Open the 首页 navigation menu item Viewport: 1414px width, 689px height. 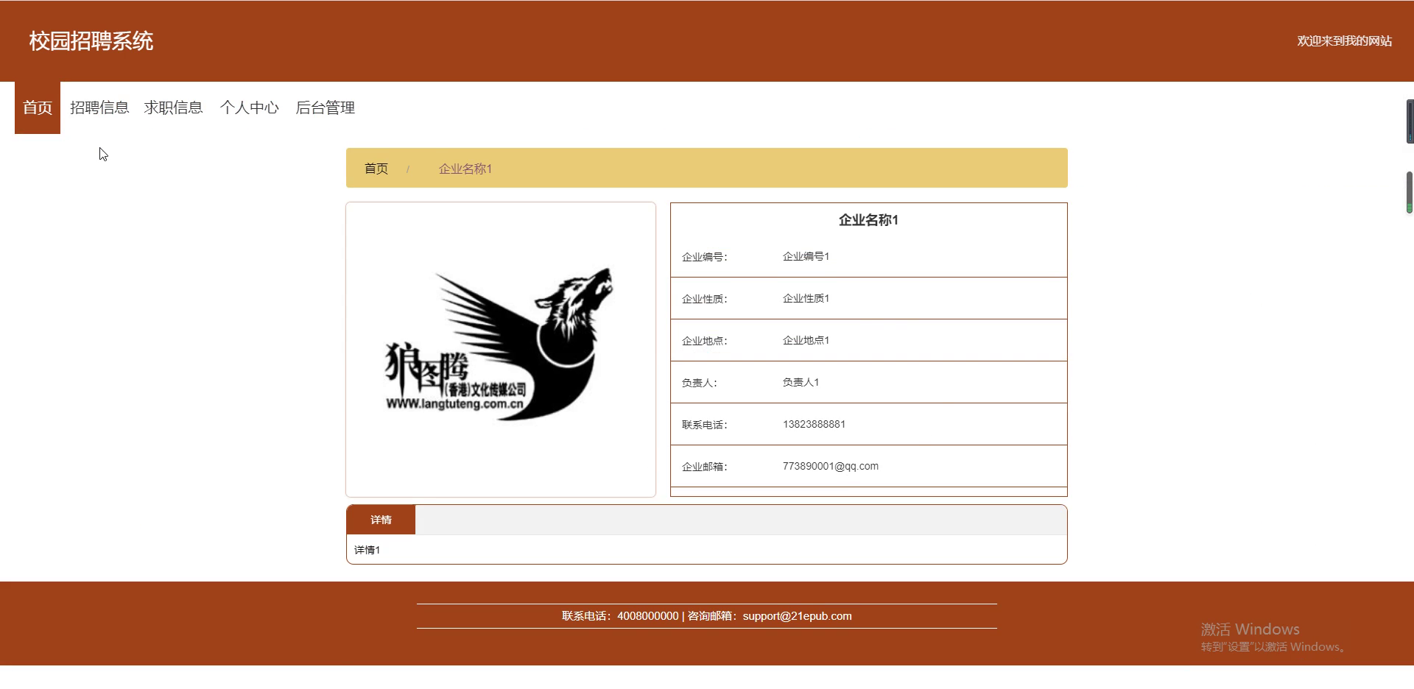point(38,107)
